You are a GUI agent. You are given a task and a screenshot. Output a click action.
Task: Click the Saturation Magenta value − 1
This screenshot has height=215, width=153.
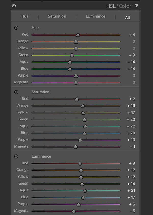click(132, 147)
